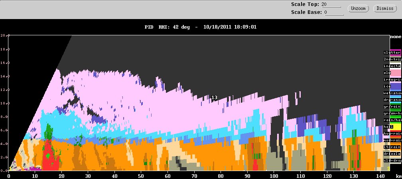Image resolution: width=402 pixels, height=179 pixels.
Task: Click the 'Scale Top:' label
Action: (305, 4)
